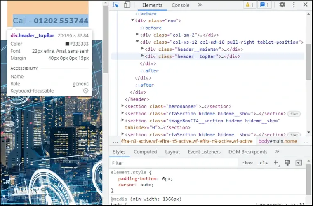Select the wf-active html breadcrumb
Image resolution: width=313 pixels, height=206 pixels.
pyautogui.click(x=187, y=141)
